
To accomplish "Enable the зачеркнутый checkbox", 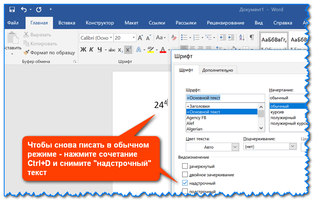I will pyautogui.click(x=185, y=166).
